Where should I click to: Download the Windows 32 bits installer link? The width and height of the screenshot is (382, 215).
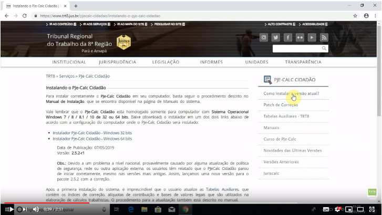pos(92,133)
